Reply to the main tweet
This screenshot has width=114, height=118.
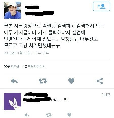tap(14, 81)
